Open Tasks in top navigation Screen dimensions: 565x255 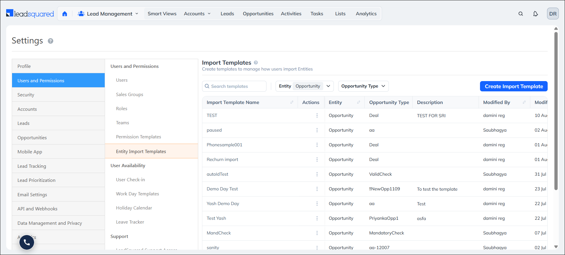pos(317,14)
